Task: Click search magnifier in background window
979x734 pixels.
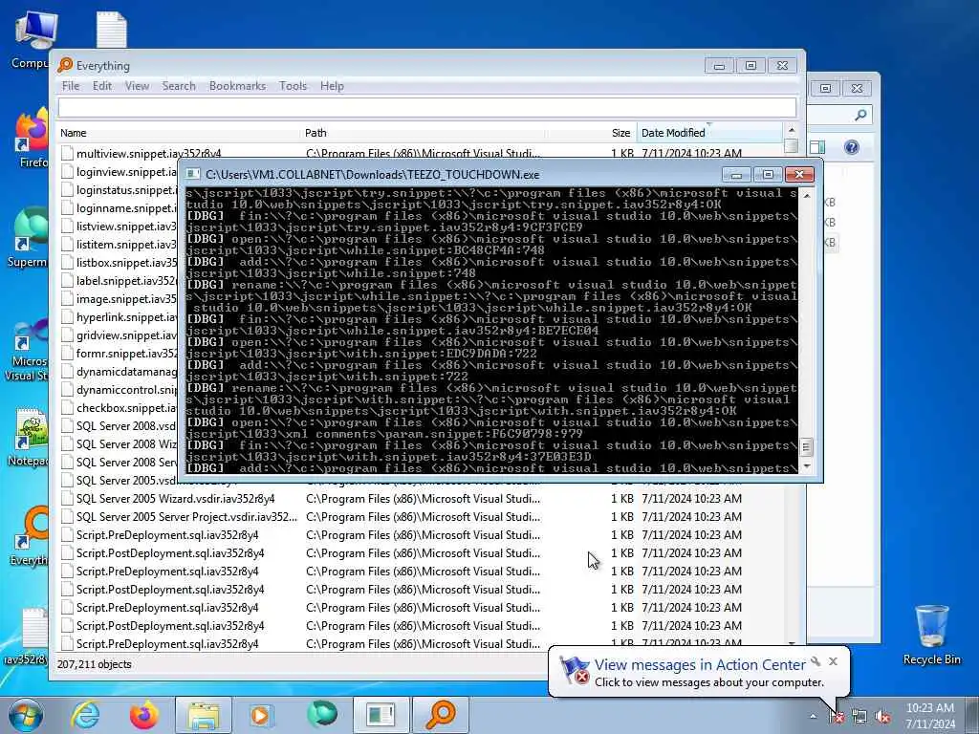Action: pos(860,115)
